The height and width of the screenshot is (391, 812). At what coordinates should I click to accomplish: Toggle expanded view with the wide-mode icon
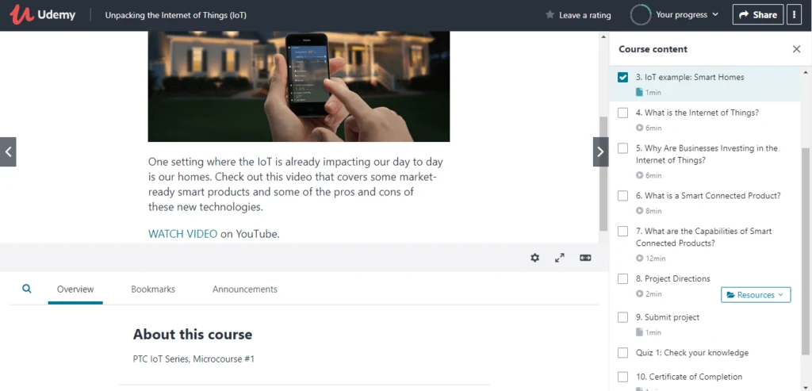[x=585, y=258]
